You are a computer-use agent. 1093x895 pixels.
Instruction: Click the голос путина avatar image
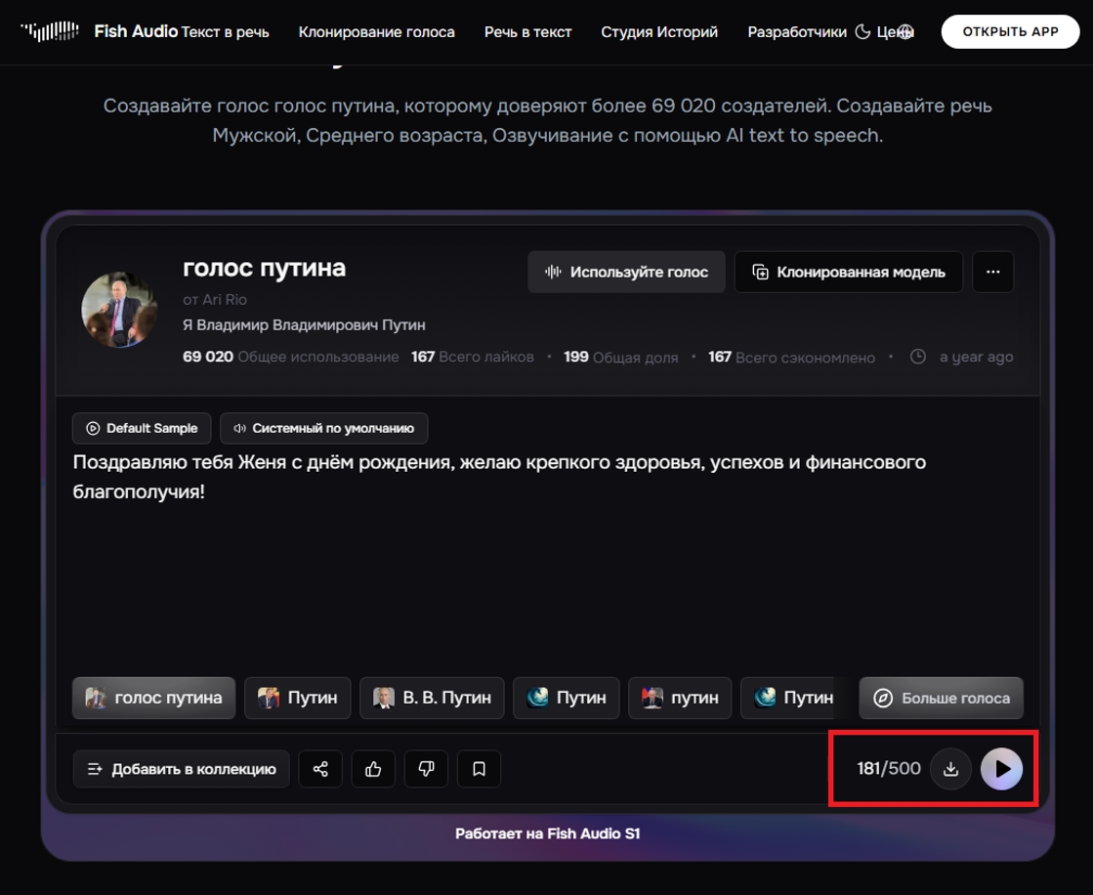click(x=119, y=310)
